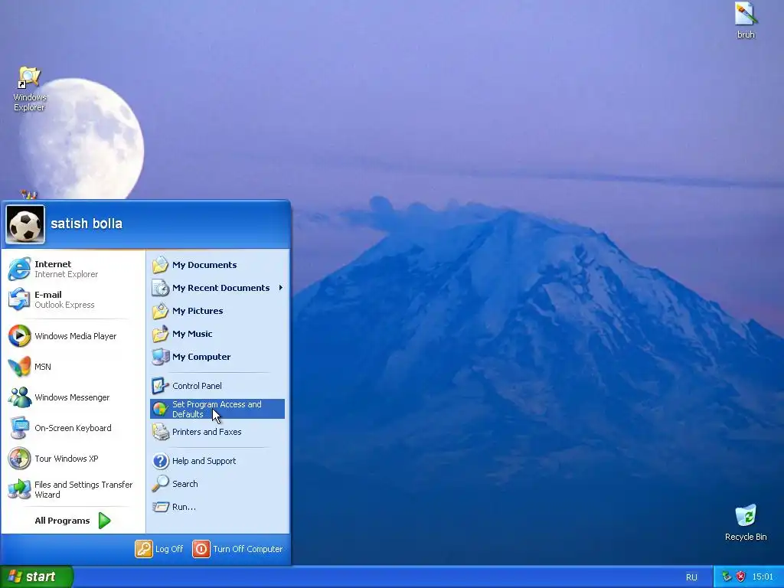Click the RU language indicator

coord(691,577)
